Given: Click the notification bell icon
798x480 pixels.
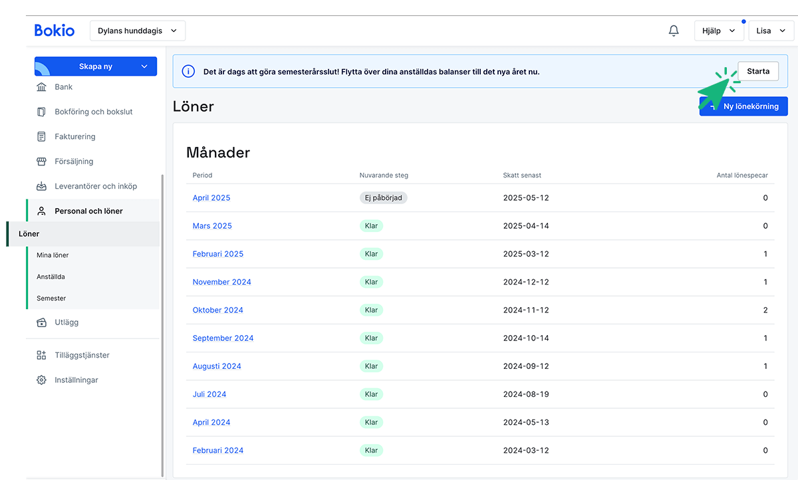Looking at the screenshot, I should click(x=674, y=31).
